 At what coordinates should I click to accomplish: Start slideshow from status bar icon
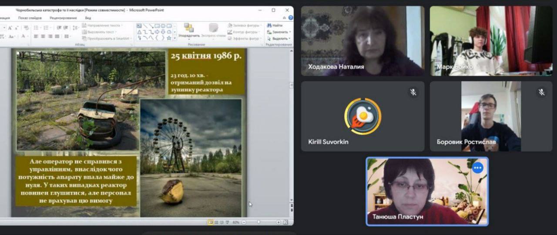(x=228, y=222)
